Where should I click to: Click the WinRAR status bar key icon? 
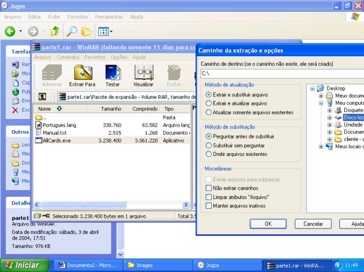click(x=46, y=216)
